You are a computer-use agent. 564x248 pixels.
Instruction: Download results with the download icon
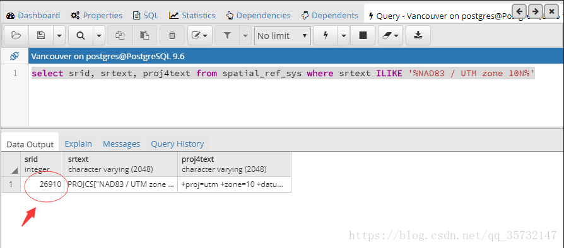(418, 35)
